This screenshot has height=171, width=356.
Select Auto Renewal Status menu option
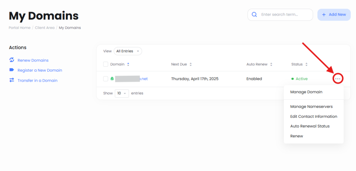[310, 126]
